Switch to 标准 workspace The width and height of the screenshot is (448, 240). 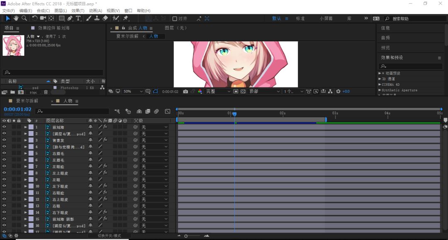(x=300, y=19)
